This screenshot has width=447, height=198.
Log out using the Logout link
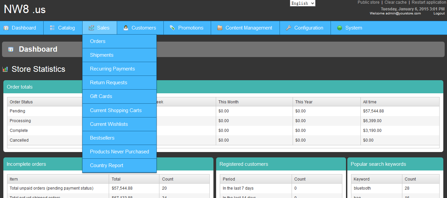(439, 13)
